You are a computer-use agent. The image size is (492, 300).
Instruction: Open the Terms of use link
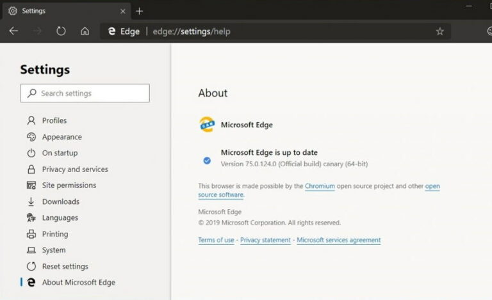(216, 240)
